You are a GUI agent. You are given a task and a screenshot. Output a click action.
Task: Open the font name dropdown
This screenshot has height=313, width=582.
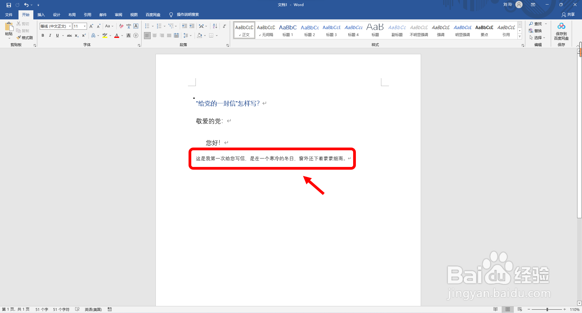point(70,26)
